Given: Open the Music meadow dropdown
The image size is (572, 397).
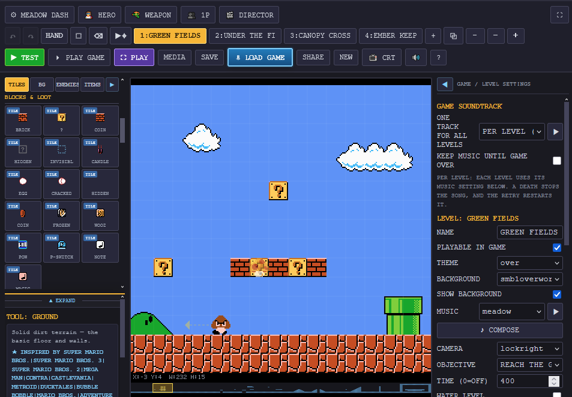Looking at the screenshot, I should click(512, 311).
